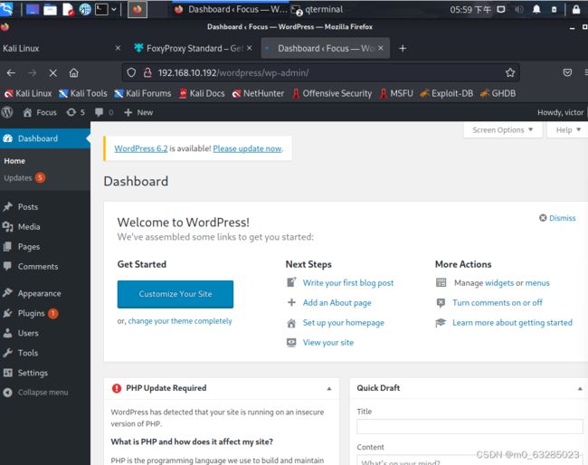Focus the URL address bar showing 192.168.10.192
The width and height of the screenshot is (588, 465).
click(x=320, y=72)
